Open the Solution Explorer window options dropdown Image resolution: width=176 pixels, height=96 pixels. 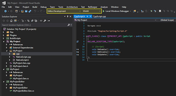click(65, 17)
